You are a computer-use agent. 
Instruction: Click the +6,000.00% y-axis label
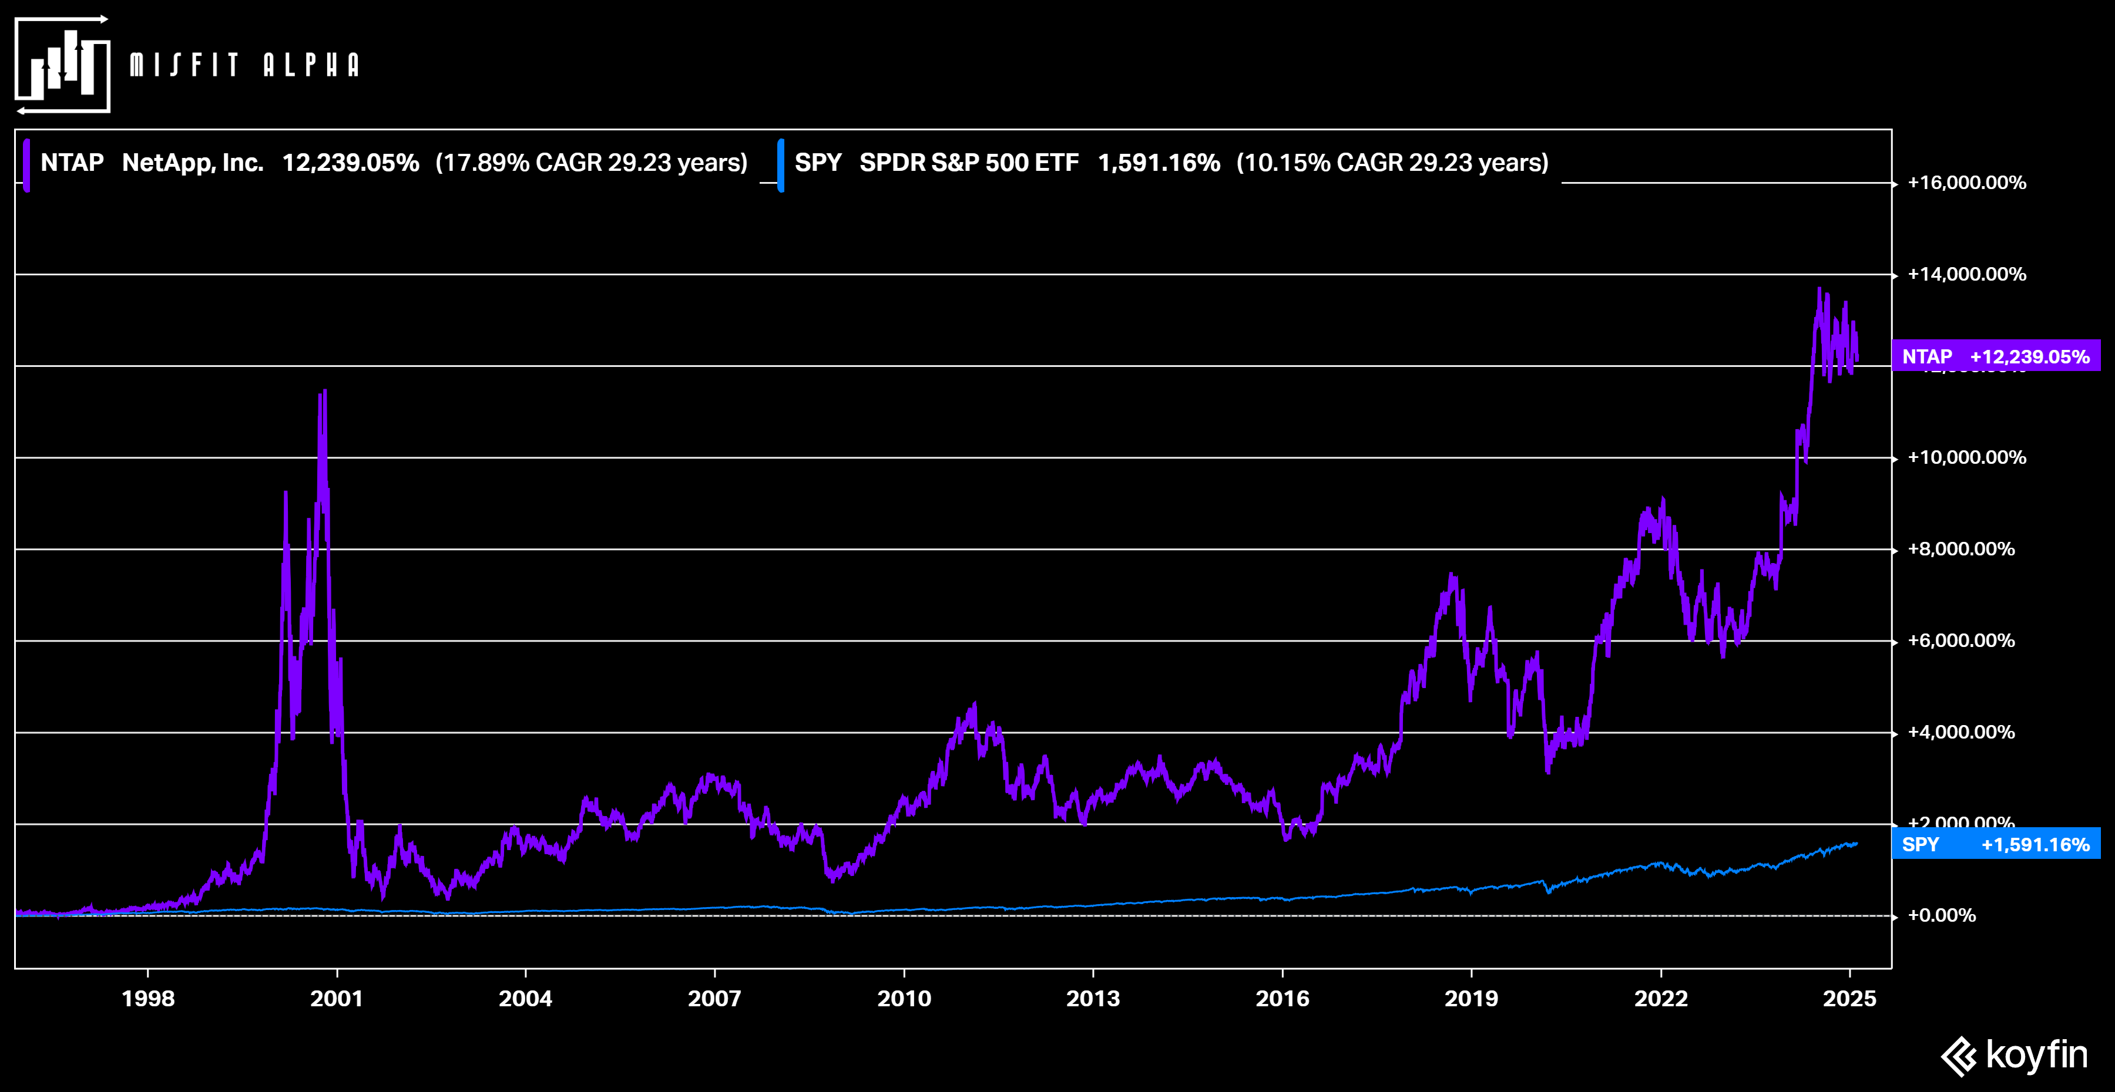tap(1960, 640)
